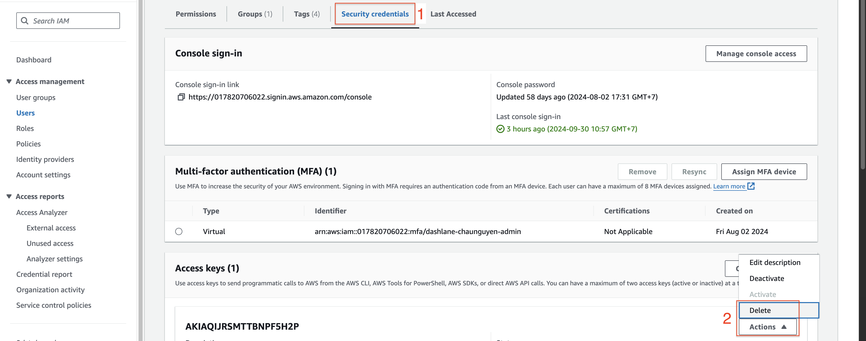866x341 pixels.
Task: Focus the Search IAM input field
Action: (68, 21)
